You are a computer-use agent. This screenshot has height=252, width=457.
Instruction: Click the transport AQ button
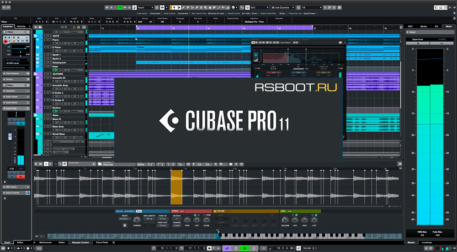click(39, 248)
